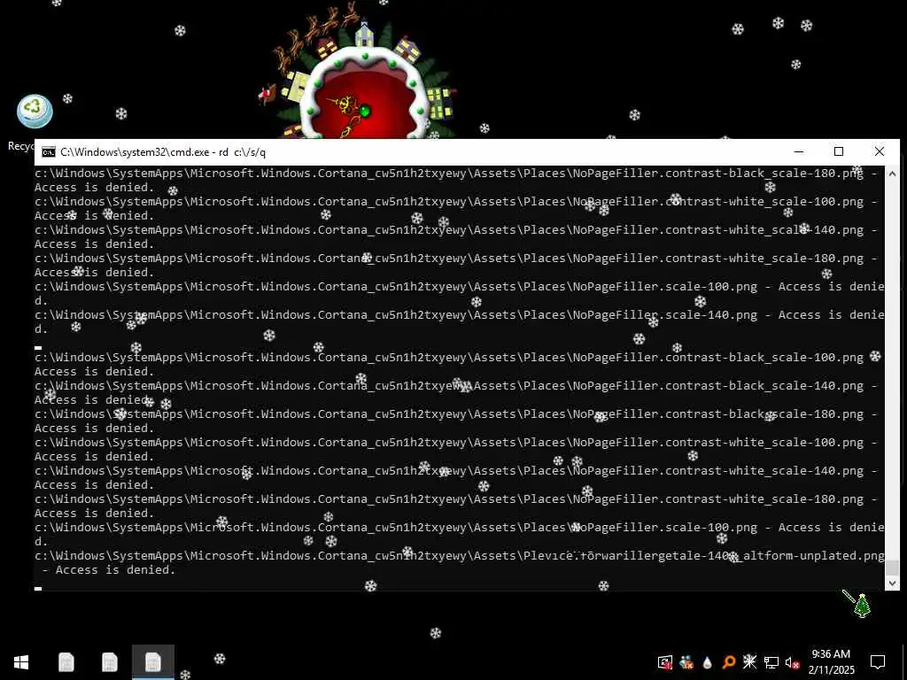Image resolution: width=907 pixels, height=680 pixels.
Task: Click the last '- Access is denied.' line
Action: [109, 570]
